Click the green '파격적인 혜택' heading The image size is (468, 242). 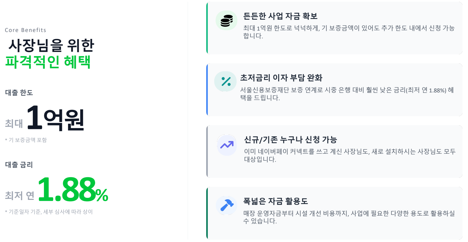pyautogui.click(x=48, y=62)
